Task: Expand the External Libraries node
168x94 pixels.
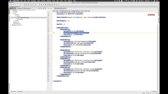Action: 11,25
